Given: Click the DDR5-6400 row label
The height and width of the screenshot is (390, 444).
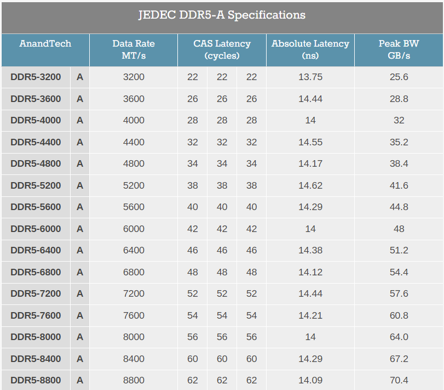Looking at the screenshot, I should click(34, 250).
